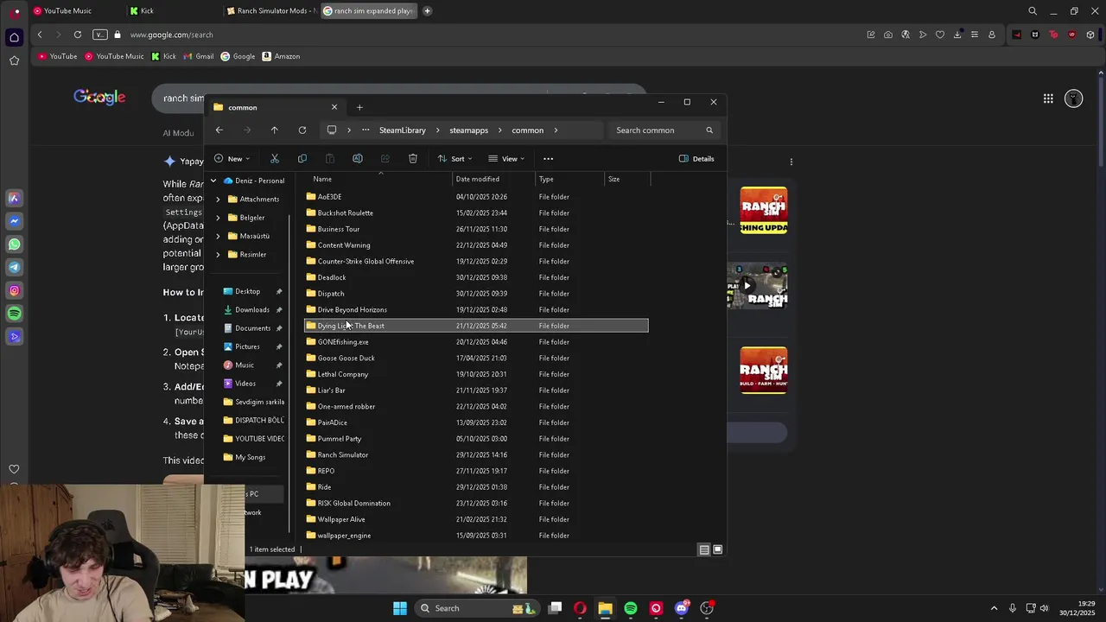Click the Rename icon in Explorer toolbar
The height and width of the screenshot is (622, 1106).
[358, 158]
